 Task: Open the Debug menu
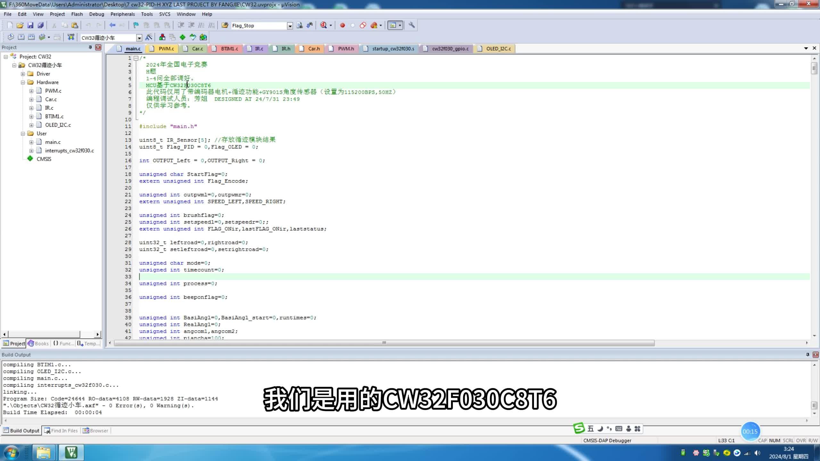pyautogui.click(x=96, y=14)
